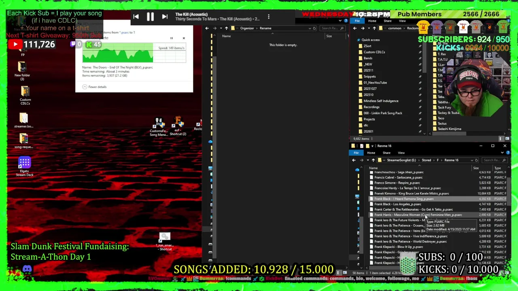Open the 01_NewYouTube quick access folder
This screenshot has height=291, width=518.
click(x=375, y=82)
